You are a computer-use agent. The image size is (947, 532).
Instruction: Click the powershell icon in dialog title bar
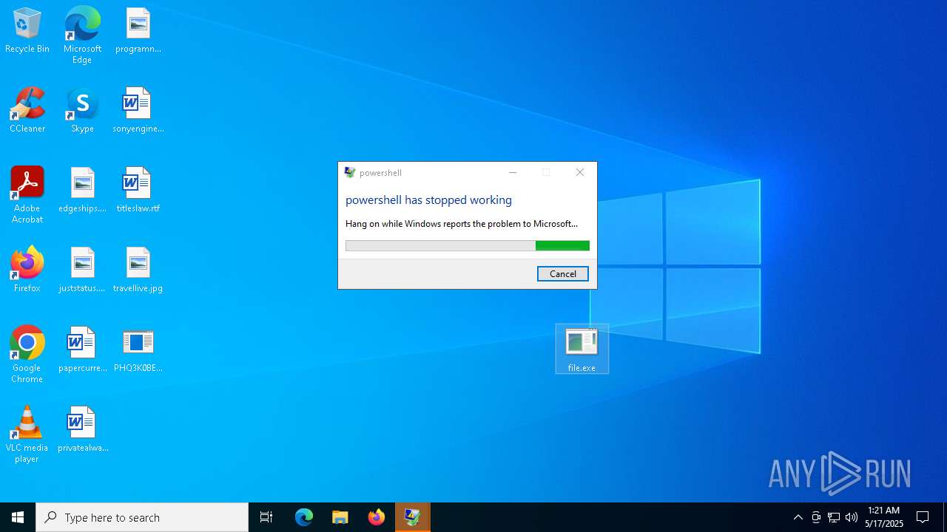click(x=350, y=172)
